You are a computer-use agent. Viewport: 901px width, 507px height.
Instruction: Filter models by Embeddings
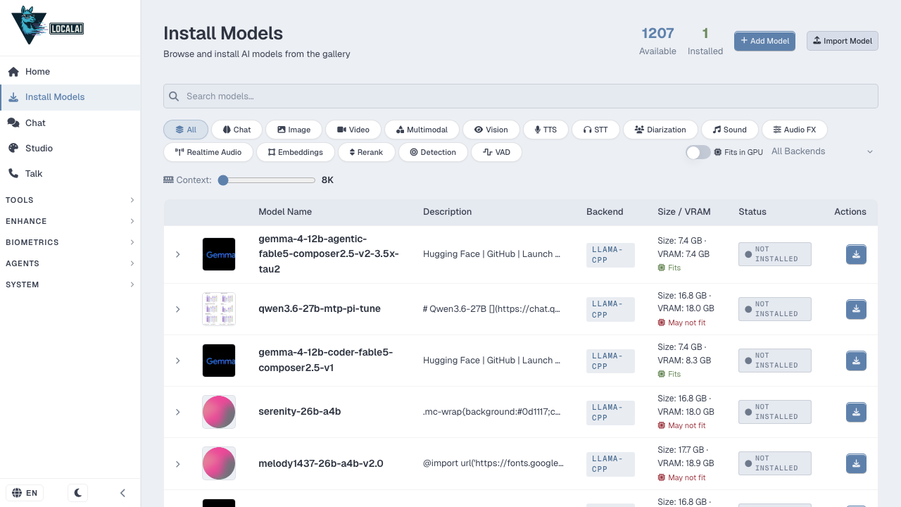coord(296,152)
